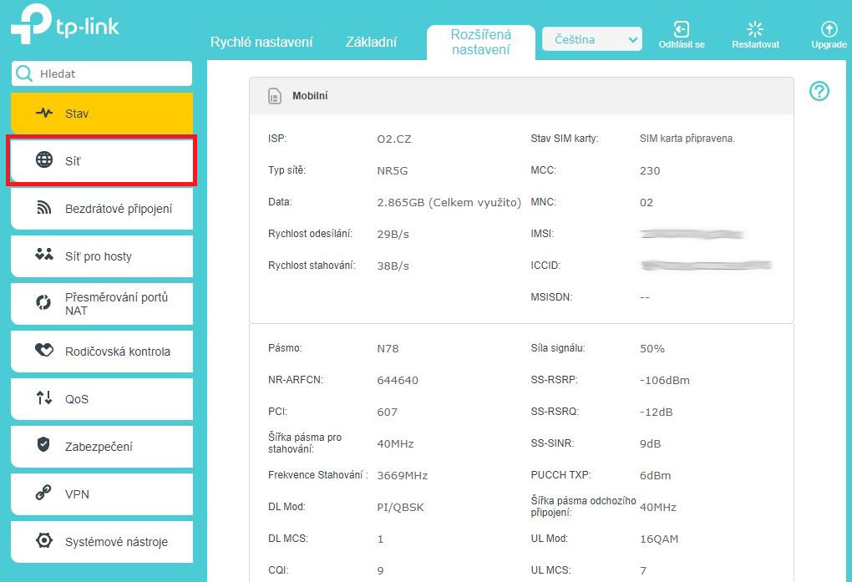The width and height of the screenshot is (852, 582).
Task: Click the Wi-Fi icon for Bezdrátové připojení
Action: click(44, 209)
